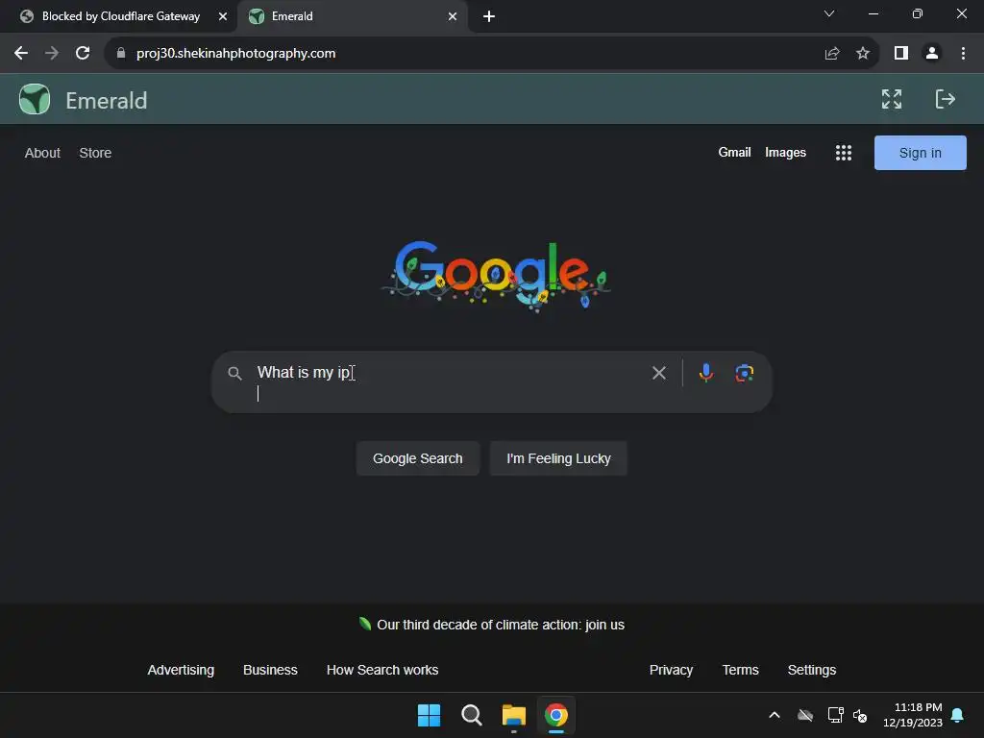Click the network display tray icon
Viewport: 984px width, 738px height.
point(835,715)
